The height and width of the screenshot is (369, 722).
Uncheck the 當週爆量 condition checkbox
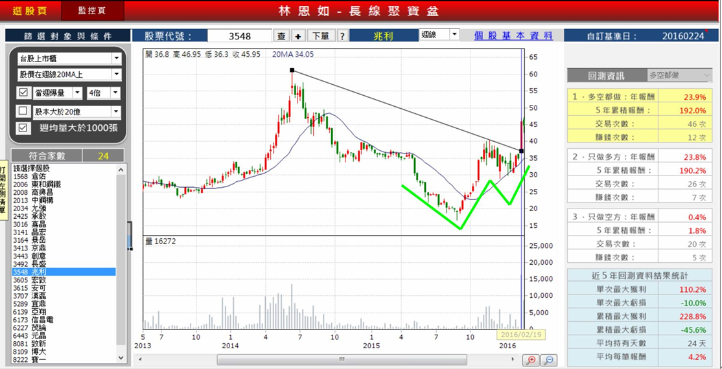pyautogui.click(x=23, y=93)
